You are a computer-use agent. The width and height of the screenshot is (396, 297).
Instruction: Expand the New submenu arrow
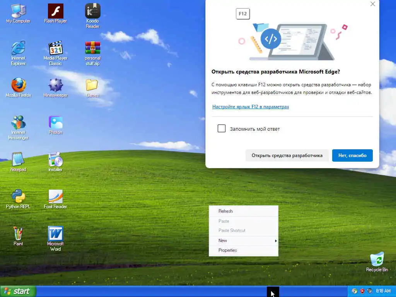pos(276,241)
